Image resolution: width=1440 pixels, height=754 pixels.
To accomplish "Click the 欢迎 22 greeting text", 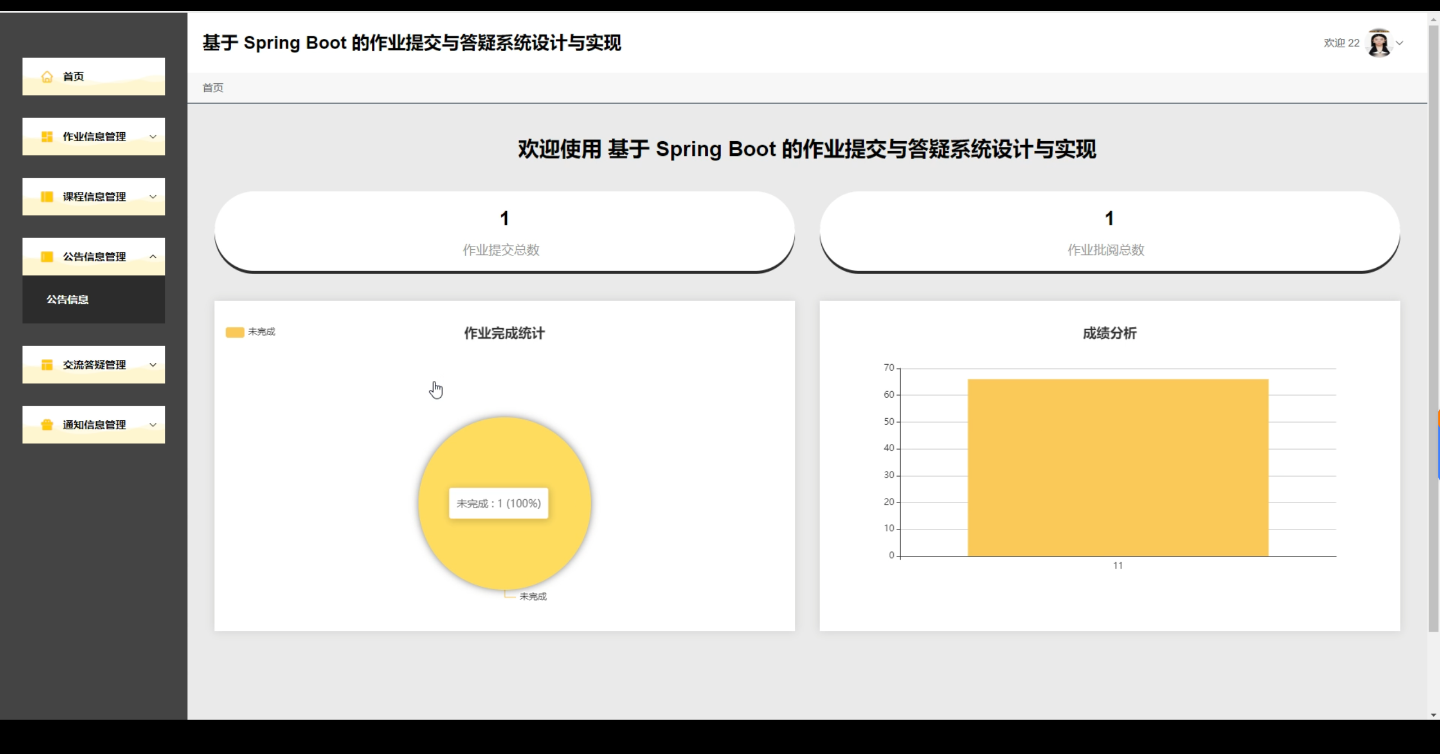I will click(x=1342, y=43).
